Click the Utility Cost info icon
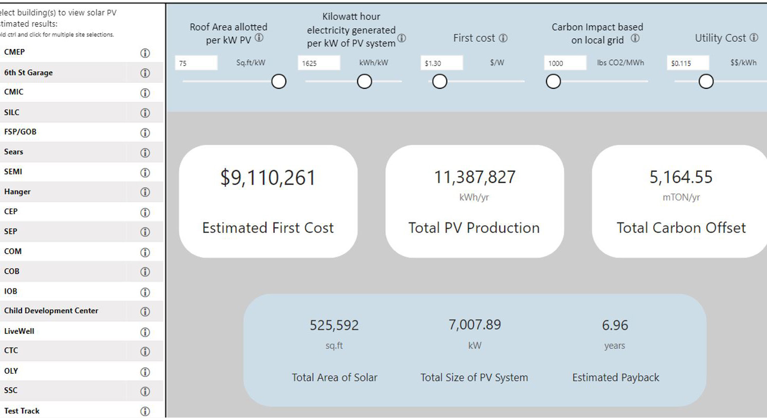The image size is (767, 418). (x=754, y=38)
